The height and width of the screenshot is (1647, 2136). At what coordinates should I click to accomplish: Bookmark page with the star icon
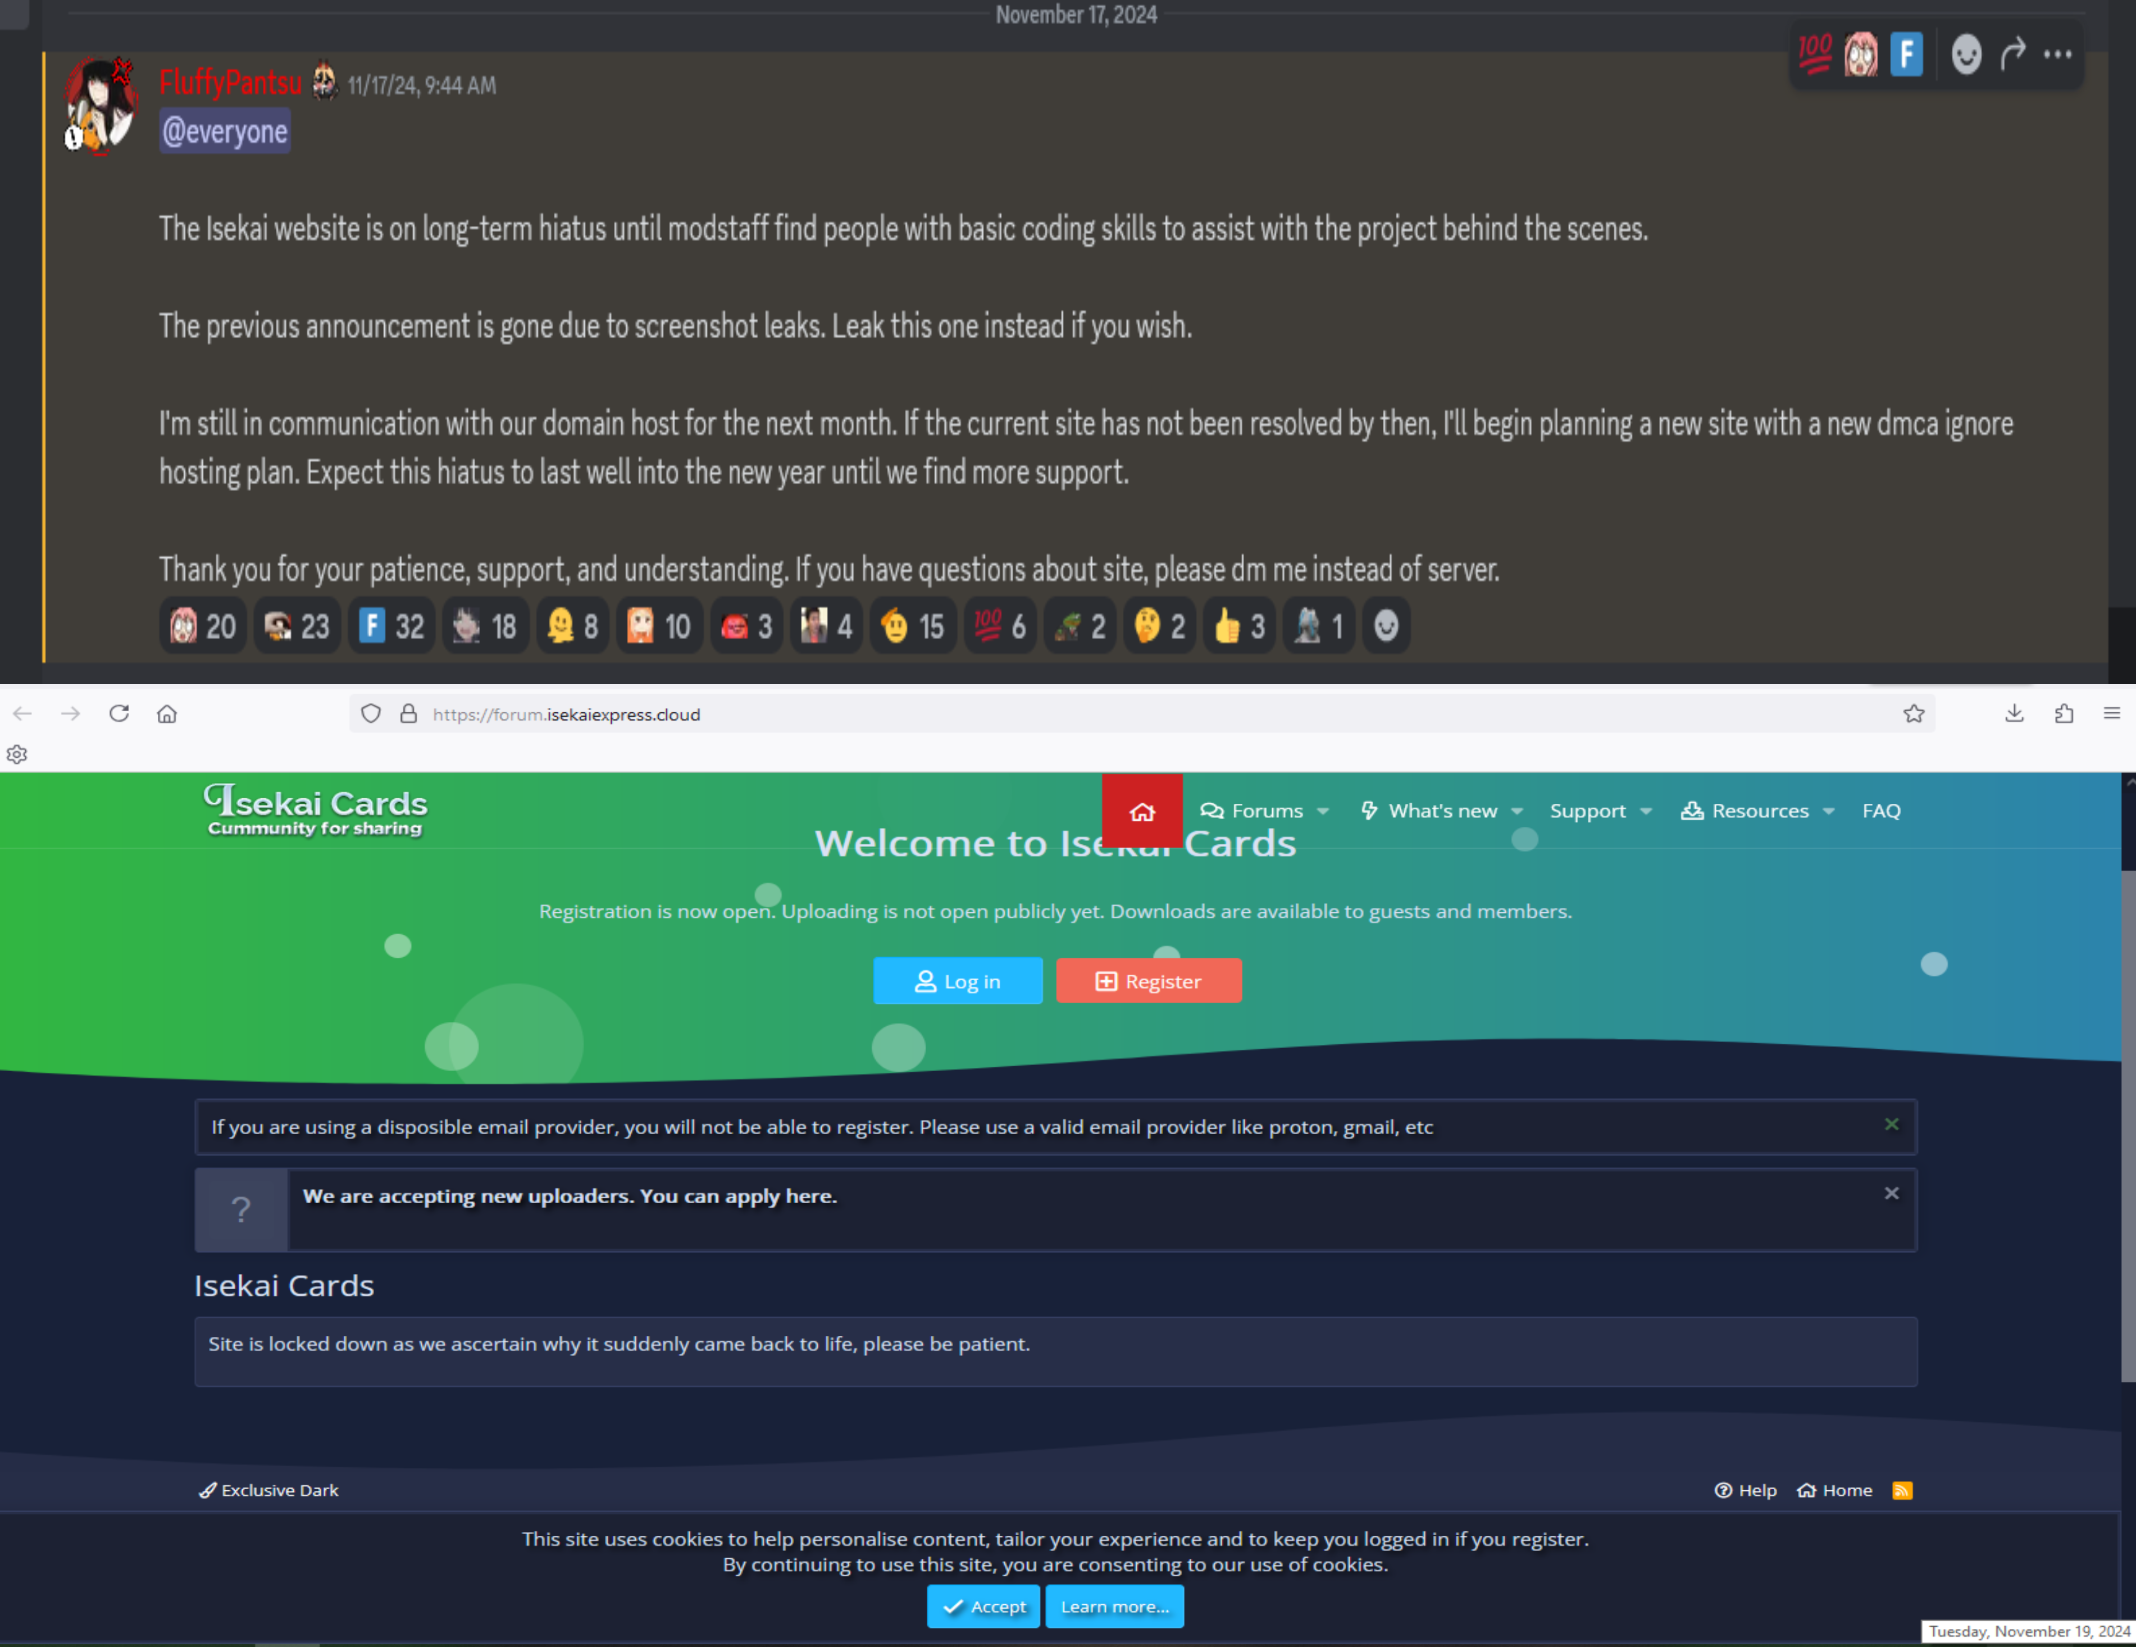[x=1913, y=714]
